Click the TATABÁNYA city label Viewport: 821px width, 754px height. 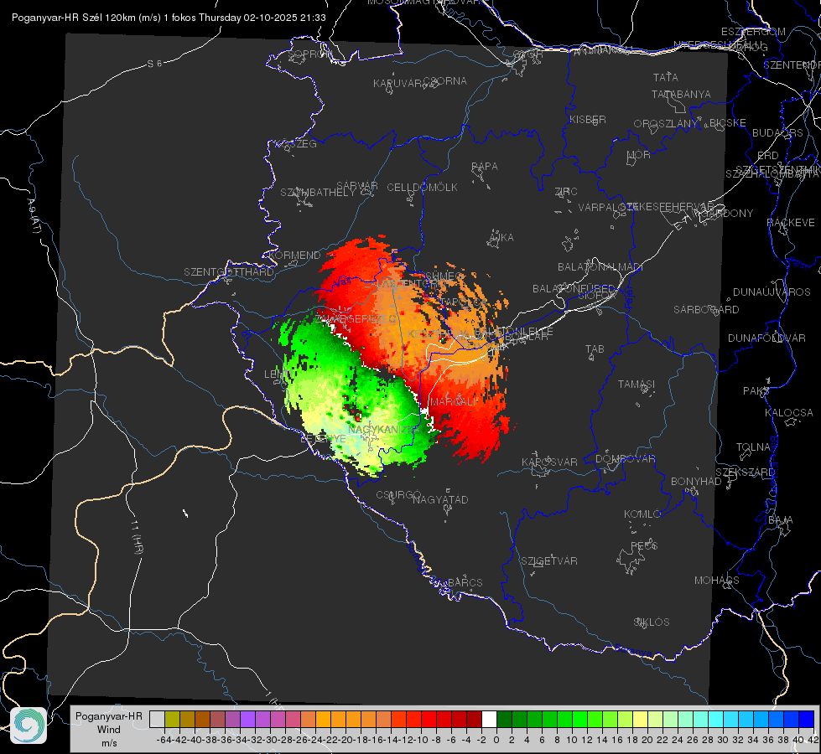coord(681,94)
